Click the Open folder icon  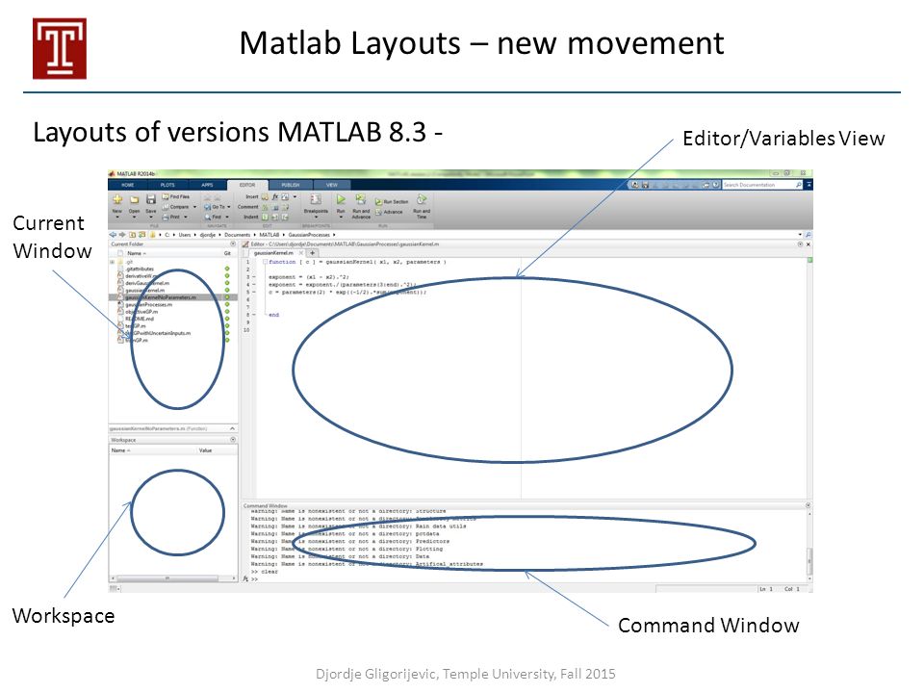[x=135, y=199]
